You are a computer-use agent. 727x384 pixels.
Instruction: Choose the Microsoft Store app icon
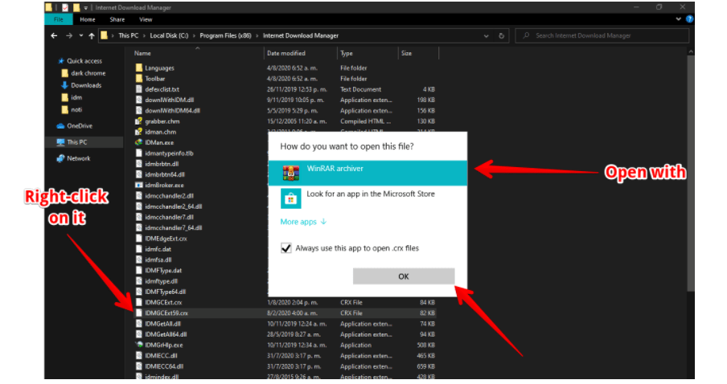pyautogui.click(x=290, y=198)
